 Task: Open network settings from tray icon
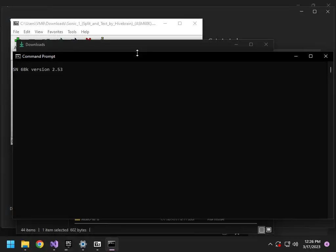click(287, 244)
